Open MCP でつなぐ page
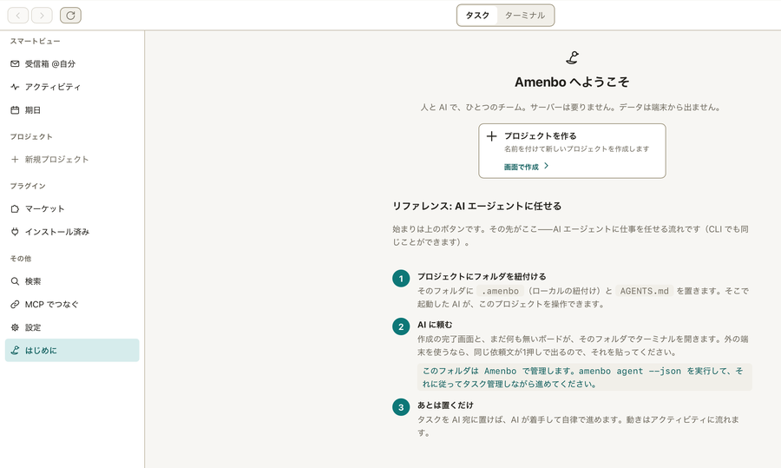This screenshot has width=781, height=468. click(x=72, y=305)
